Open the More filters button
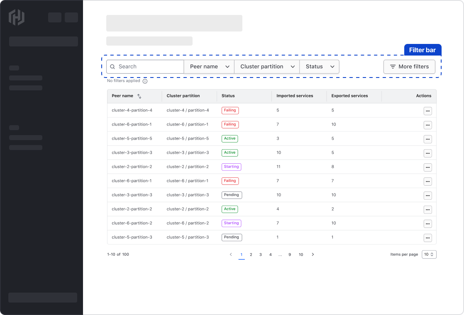 click(x=409, y=67)
